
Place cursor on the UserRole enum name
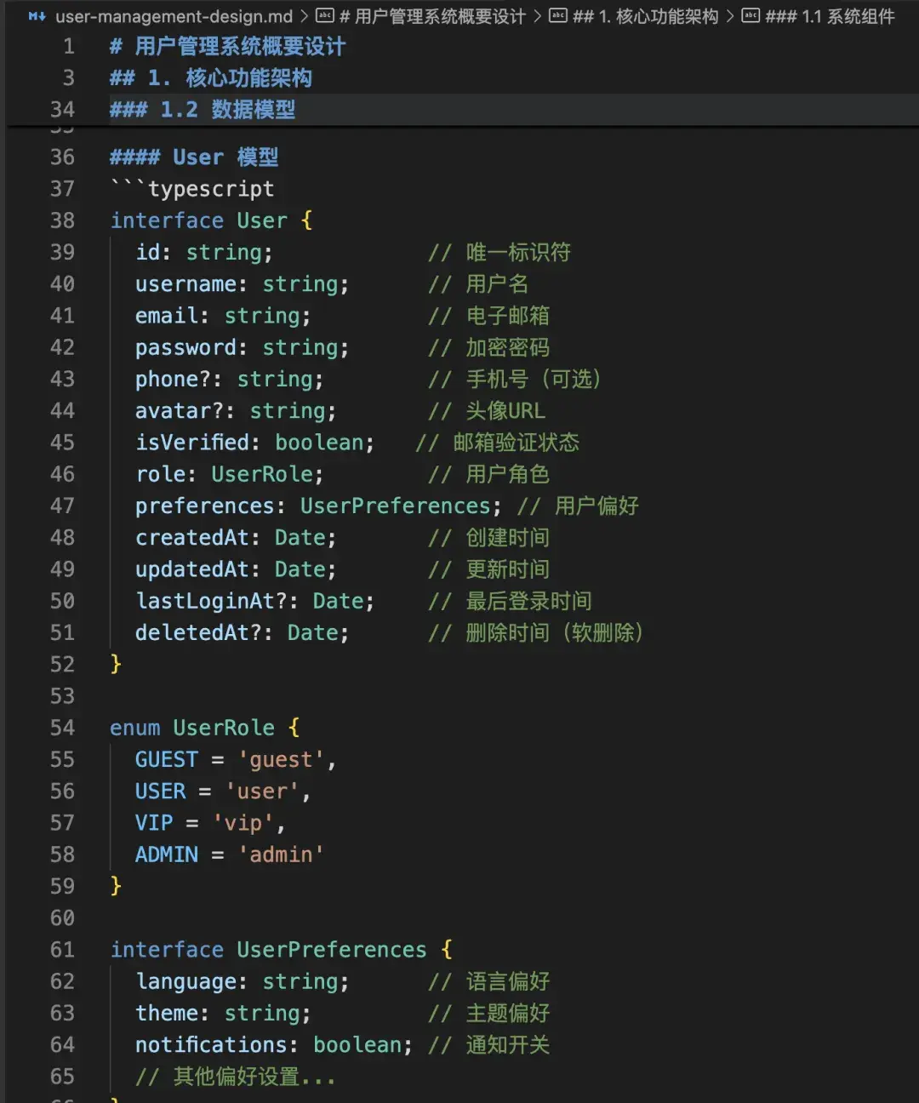223,728
